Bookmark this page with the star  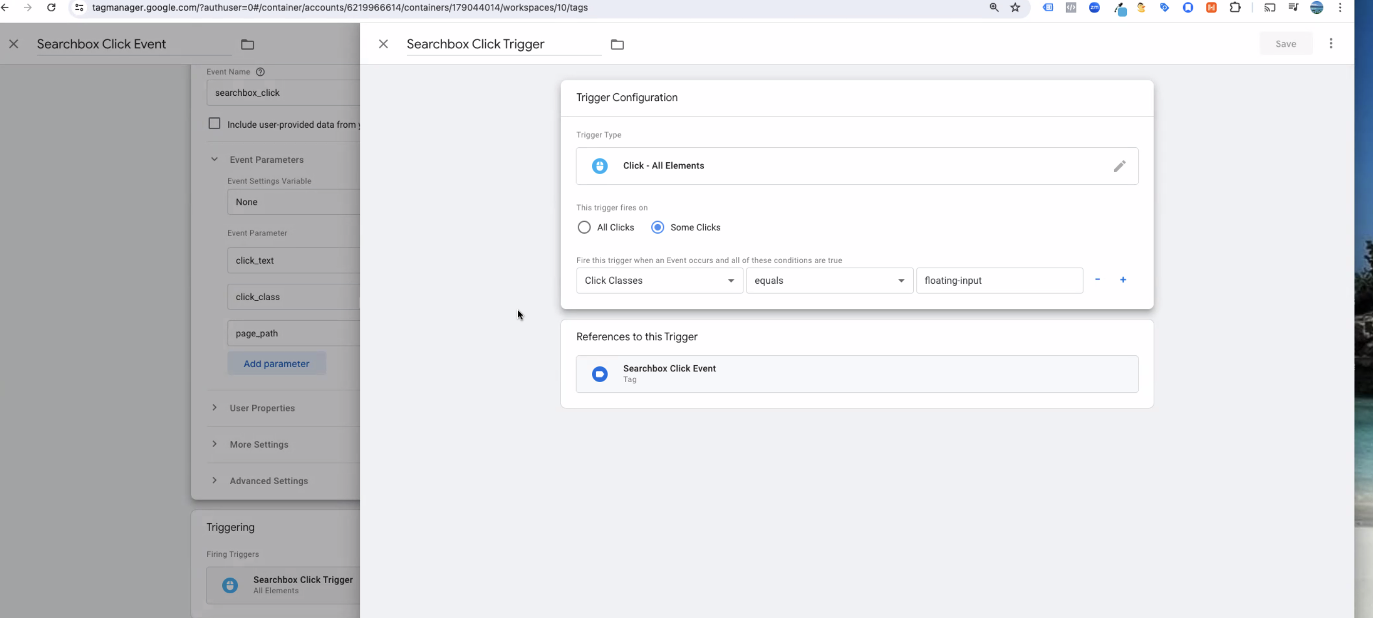tap(1015, 7)
